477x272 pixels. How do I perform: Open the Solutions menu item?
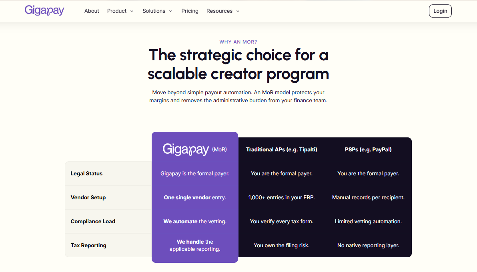coord(154,11)
